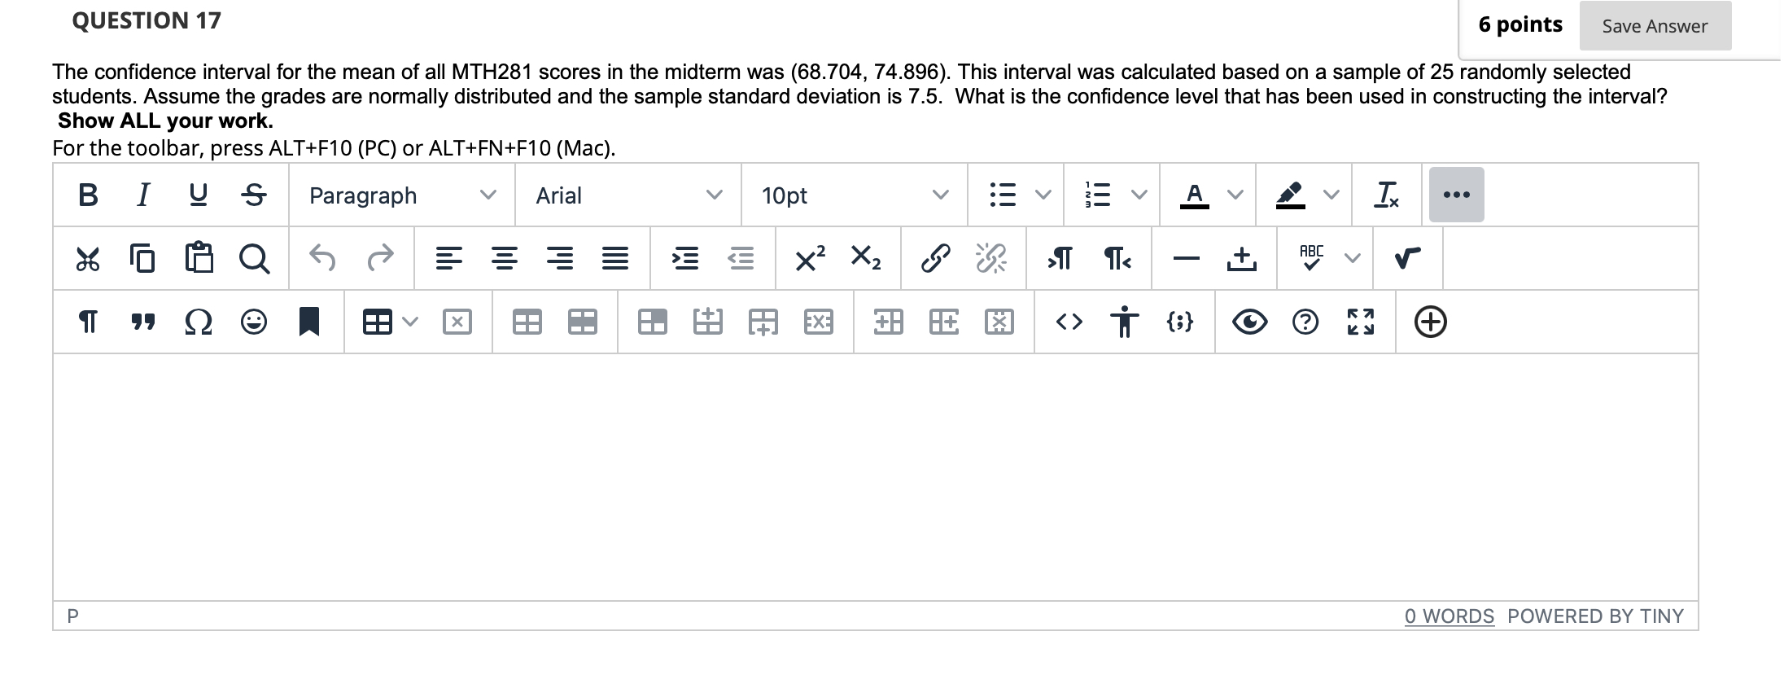
Task: Expand text color picker arrow
Action: pyautogui.click(x=1235, y=195)
